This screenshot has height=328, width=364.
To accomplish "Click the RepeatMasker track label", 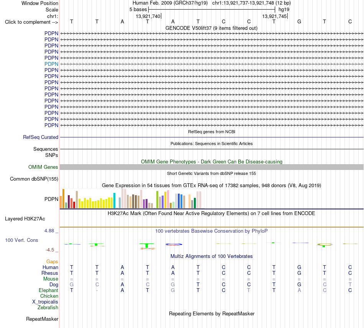I will click(x=42, y=319).
